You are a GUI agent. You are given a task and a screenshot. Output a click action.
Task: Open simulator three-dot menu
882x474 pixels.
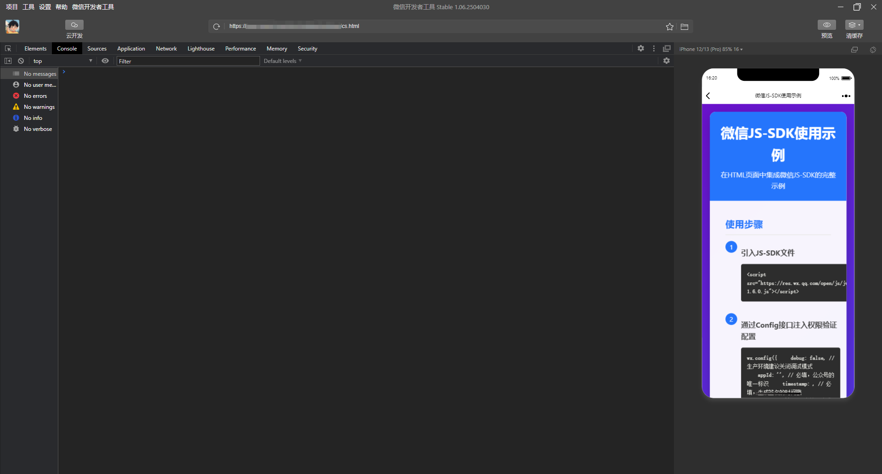click(846, 96)
